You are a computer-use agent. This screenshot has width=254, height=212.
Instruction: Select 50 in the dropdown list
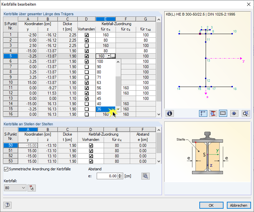coord(106,93)
